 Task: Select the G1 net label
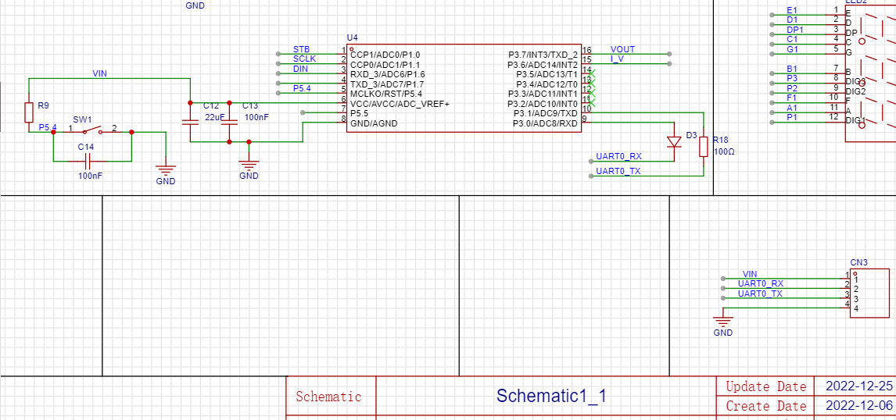tap(792, 49)
